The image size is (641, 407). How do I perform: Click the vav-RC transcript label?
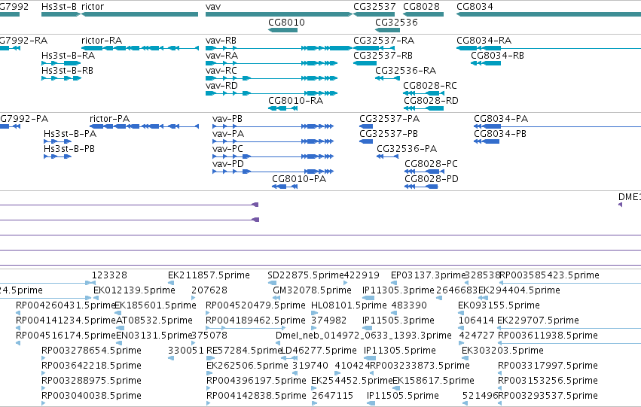[x=221, y=71]
